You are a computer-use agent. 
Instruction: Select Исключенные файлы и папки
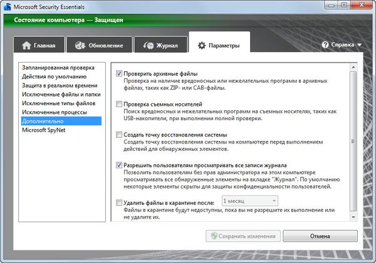click(x=61, y=95)
